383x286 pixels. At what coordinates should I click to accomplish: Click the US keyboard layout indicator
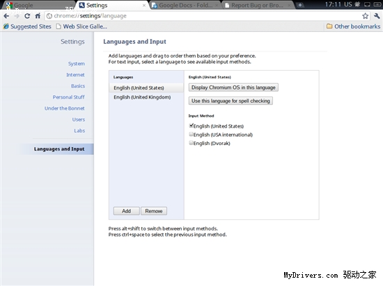pos(348,4)
